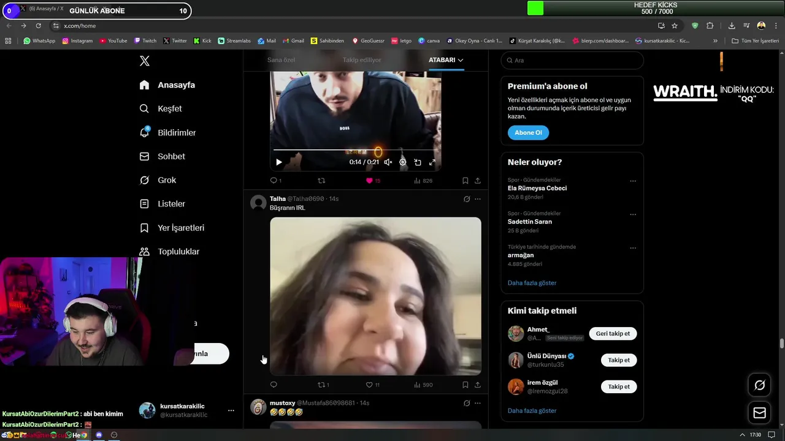Open more options on mustoxy's tweet
This screenshot has width=785, height=441.
478,403
